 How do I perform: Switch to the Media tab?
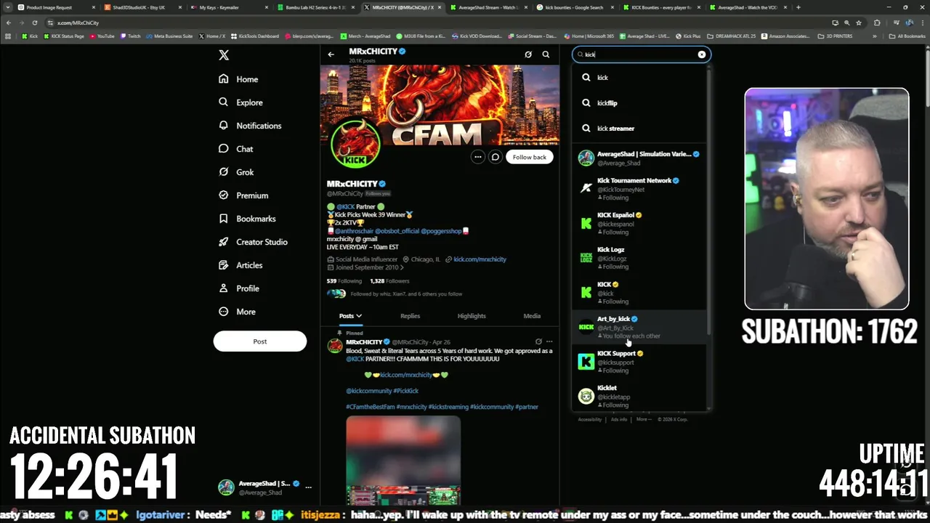532,316
